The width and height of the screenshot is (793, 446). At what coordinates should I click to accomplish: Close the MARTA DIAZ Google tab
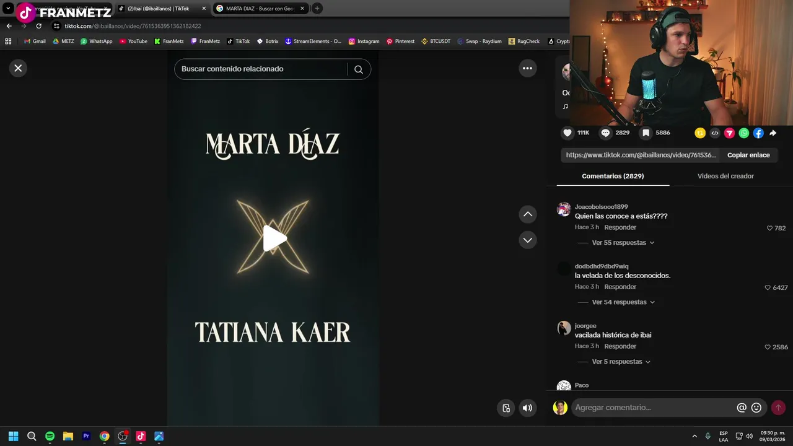(x=302, y=9)
